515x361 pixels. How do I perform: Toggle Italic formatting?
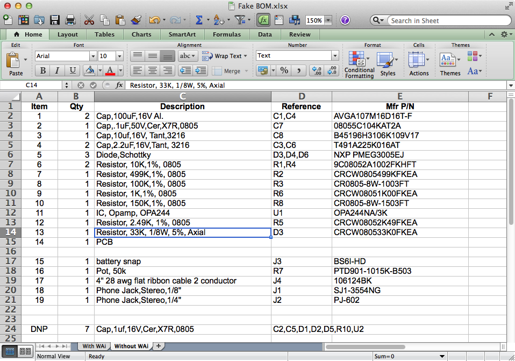click(58, 70)
